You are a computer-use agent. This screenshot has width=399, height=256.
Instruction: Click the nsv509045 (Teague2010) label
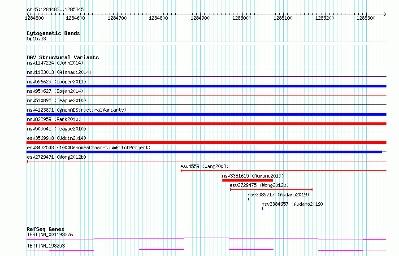[56, 129]
